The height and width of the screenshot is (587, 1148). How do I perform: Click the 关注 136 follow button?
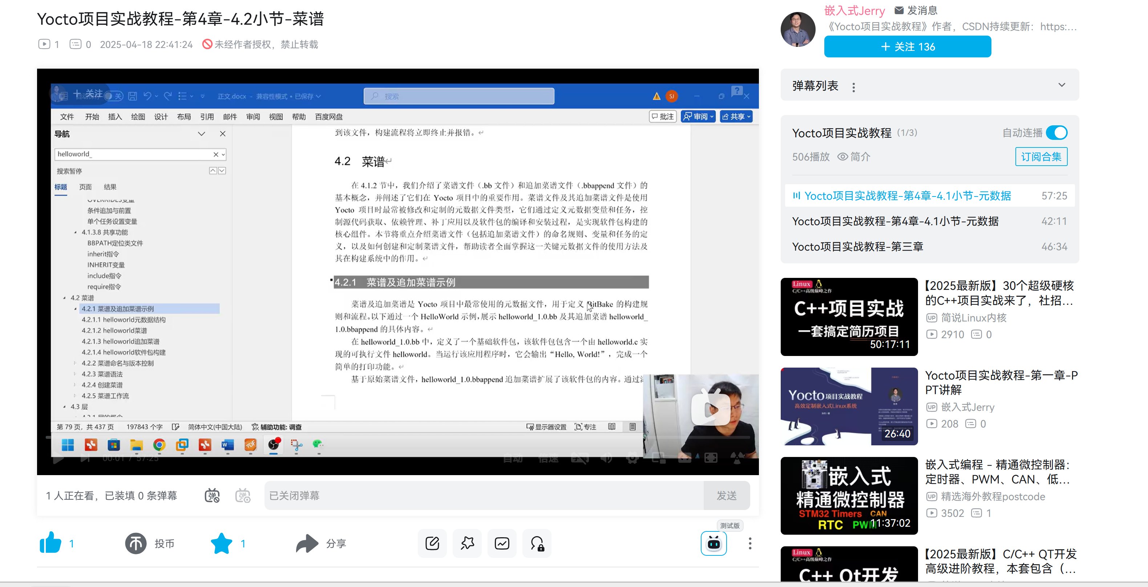click(x=908, y=47)
